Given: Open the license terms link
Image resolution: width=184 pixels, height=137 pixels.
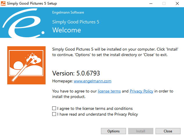Looking at the screenshot, I should click(x=109, y=91).
